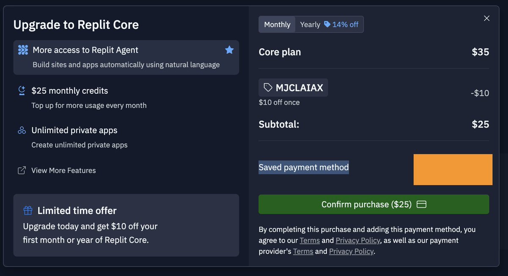Click the Core plan heading
The image size is (508, 276).
(280, 52)
